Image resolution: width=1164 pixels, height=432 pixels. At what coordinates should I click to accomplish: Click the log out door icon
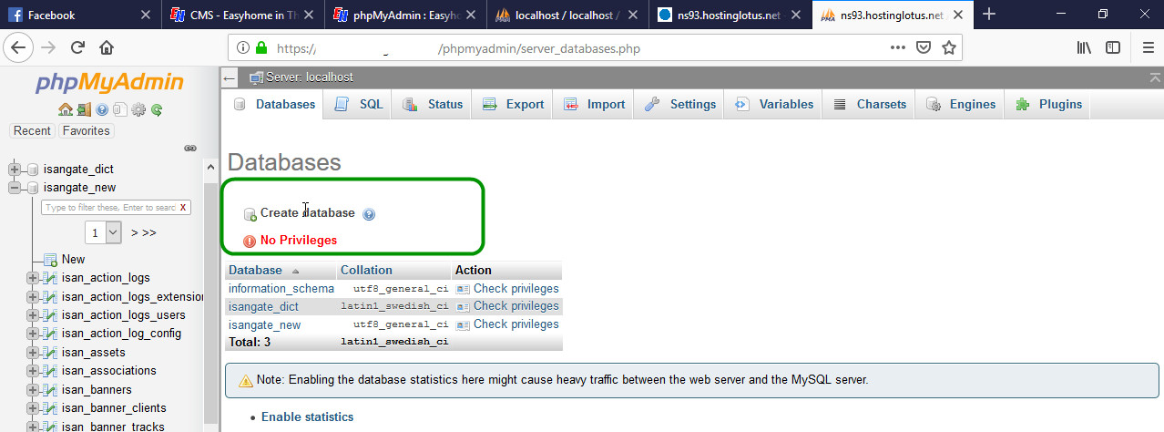click(x=83, y=109)
